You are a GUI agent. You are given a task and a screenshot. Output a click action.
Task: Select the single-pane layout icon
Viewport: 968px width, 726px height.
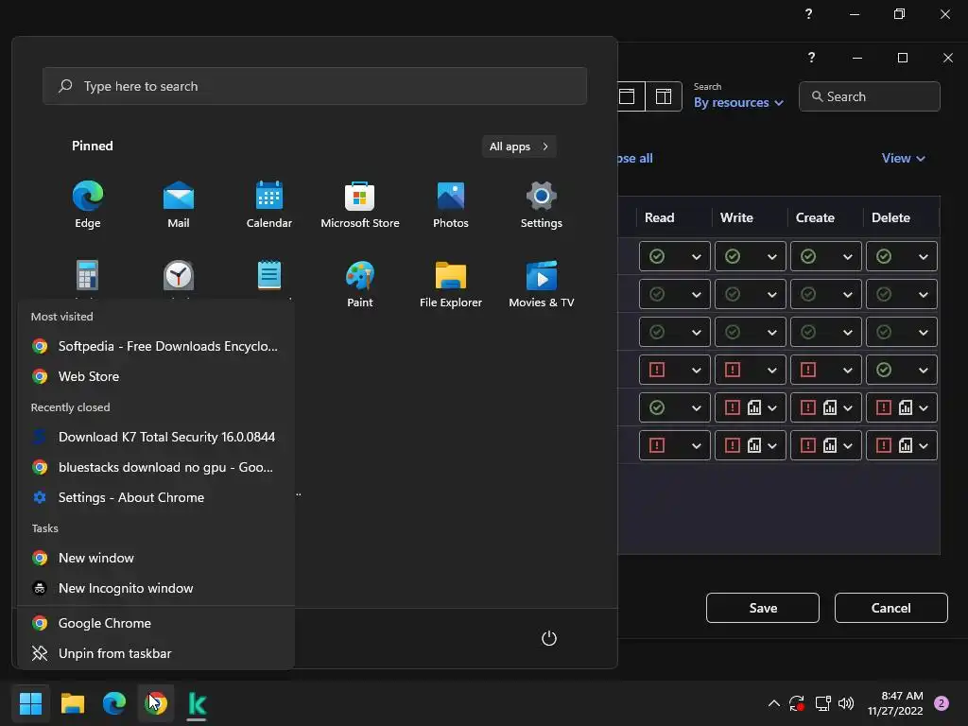click(x=629, y=96)
